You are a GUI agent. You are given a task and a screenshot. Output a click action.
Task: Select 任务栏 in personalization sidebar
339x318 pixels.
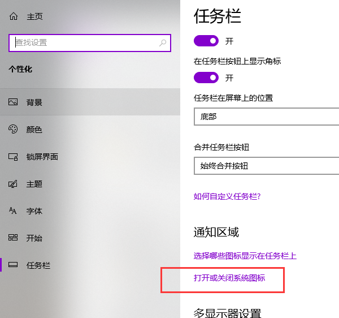click(90, 265)
